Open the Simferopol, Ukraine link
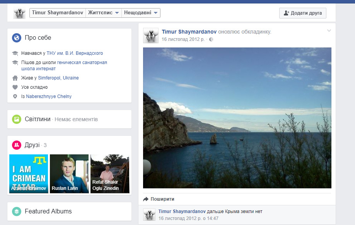The height and width of the screenshot is (225, 355). pos(58,78)
